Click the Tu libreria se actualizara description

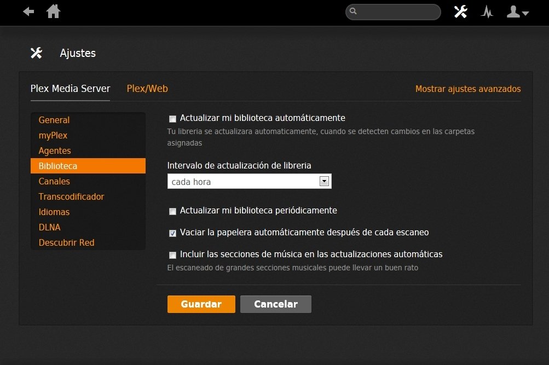[321, 137]
